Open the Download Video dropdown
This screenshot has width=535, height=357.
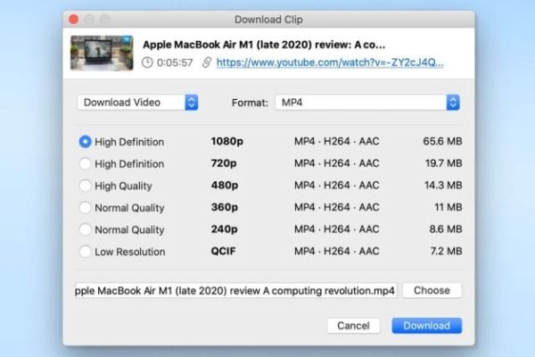pyautogui.click(x=137, y=103)
